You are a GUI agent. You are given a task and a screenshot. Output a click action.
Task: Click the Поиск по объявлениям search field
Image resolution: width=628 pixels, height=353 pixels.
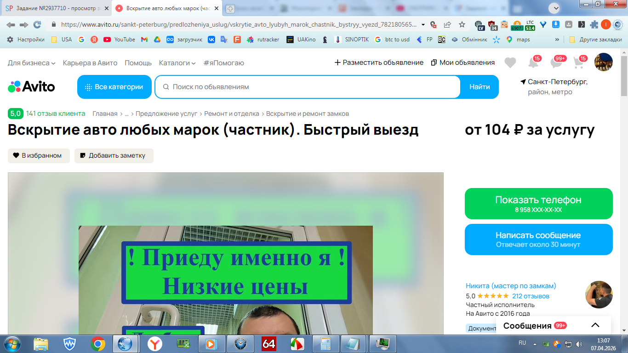point(308,87)
